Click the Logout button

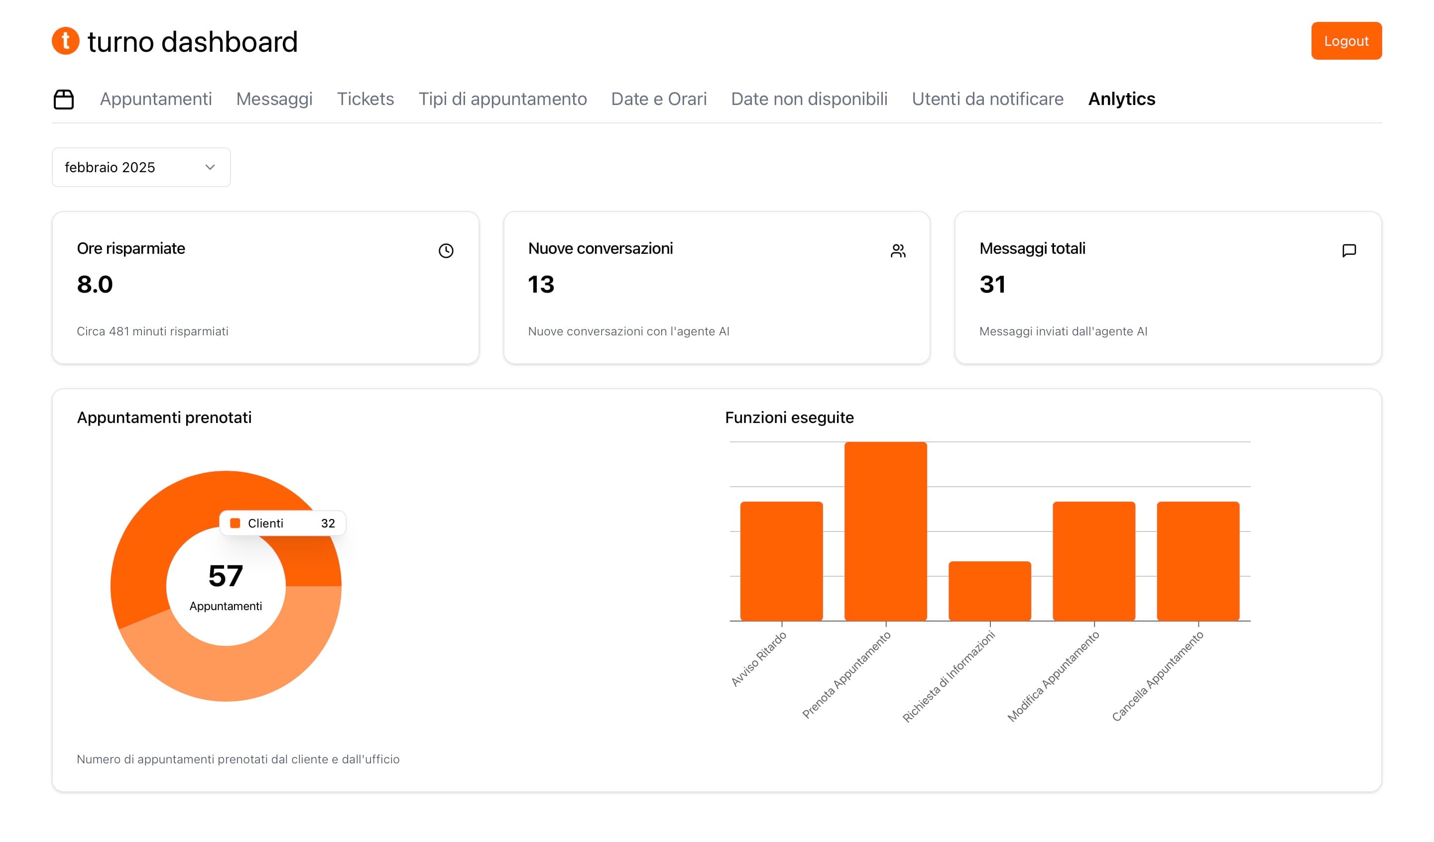click(1346, 41)
